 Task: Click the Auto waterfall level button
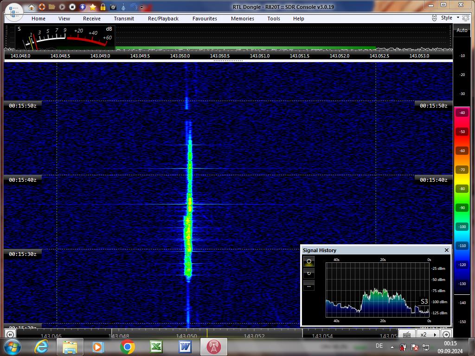tap(462, 30)
